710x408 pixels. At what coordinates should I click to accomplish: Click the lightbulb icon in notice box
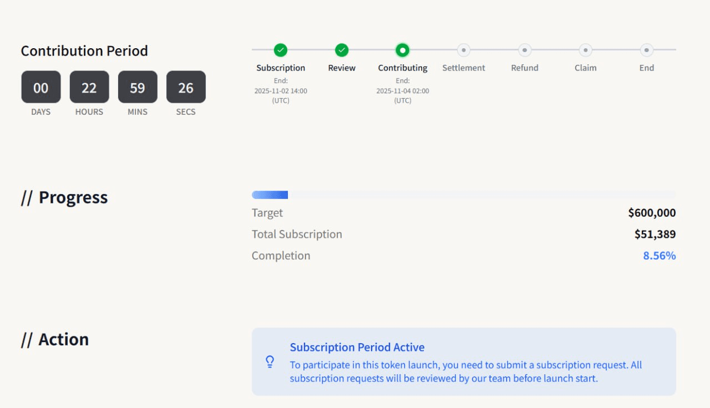point(270,362)
